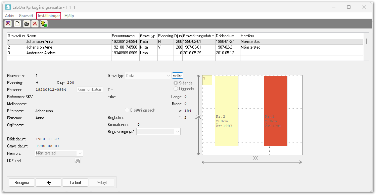Toggle the Bisättningssäck checkbox
This screenshot has height=195, width=376.
pos(127,110)
